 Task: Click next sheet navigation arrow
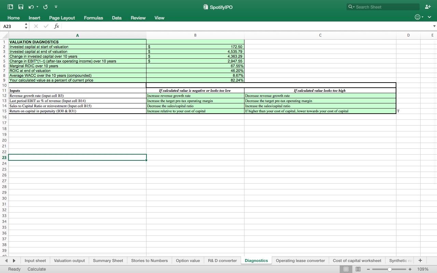pyautogui.click(x=14, y=260)
